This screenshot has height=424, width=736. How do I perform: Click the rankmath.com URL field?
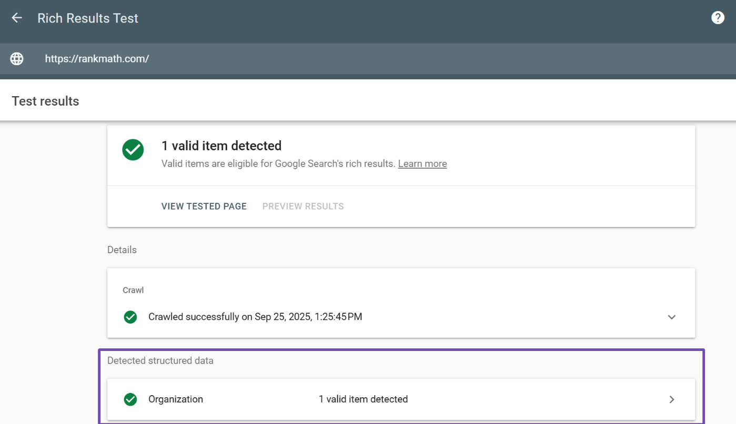97,59
